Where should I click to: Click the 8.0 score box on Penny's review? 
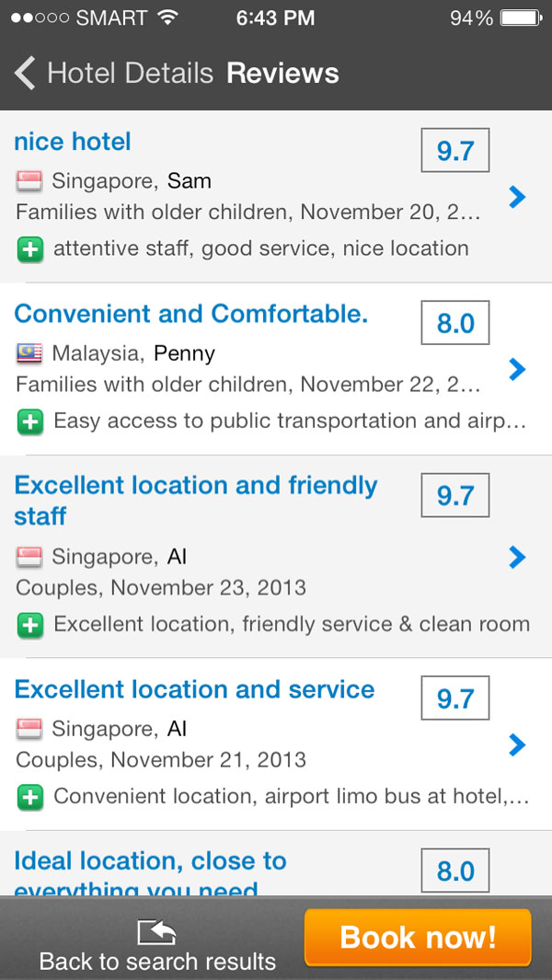pos(454,323)
